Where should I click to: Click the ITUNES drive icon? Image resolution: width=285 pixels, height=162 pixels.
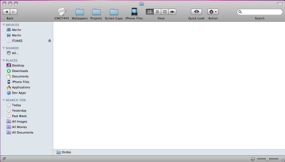pyautogui.click(x=9, y=41)
